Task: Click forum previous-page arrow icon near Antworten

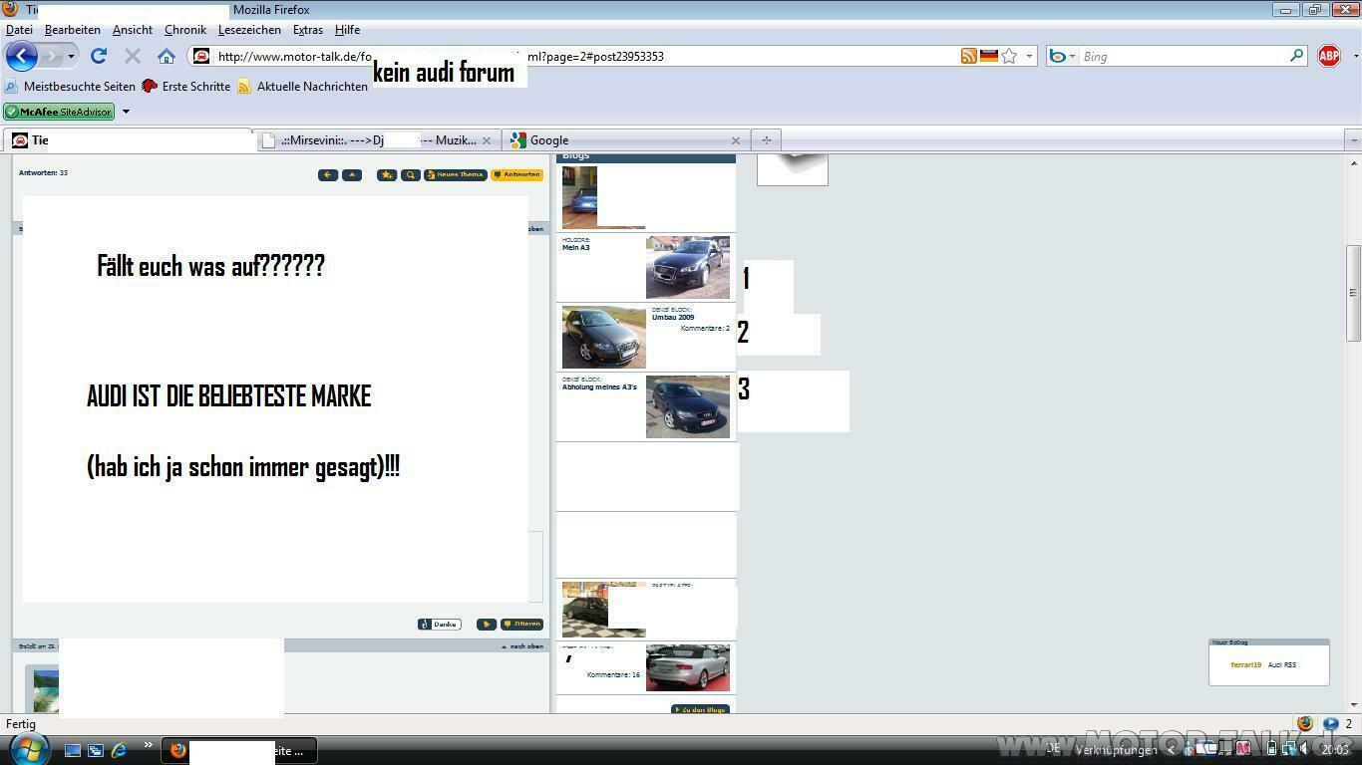Action: 328,174
